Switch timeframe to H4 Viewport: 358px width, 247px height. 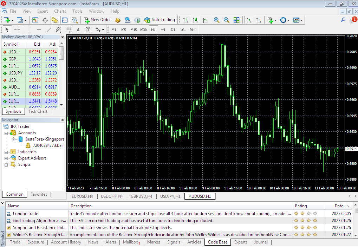click(x=163, y=30)
